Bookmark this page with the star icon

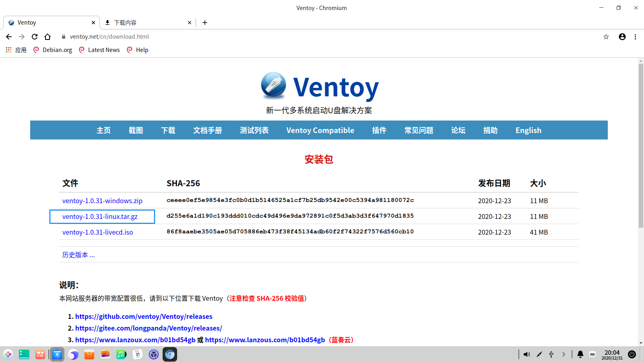(606, 37)
